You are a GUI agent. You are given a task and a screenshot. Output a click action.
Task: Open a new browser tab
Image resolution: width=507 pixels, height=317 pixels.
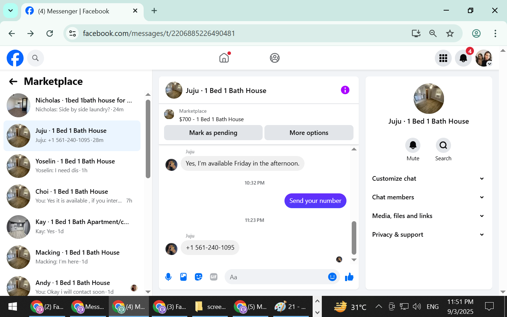click(x=154, y=11)
